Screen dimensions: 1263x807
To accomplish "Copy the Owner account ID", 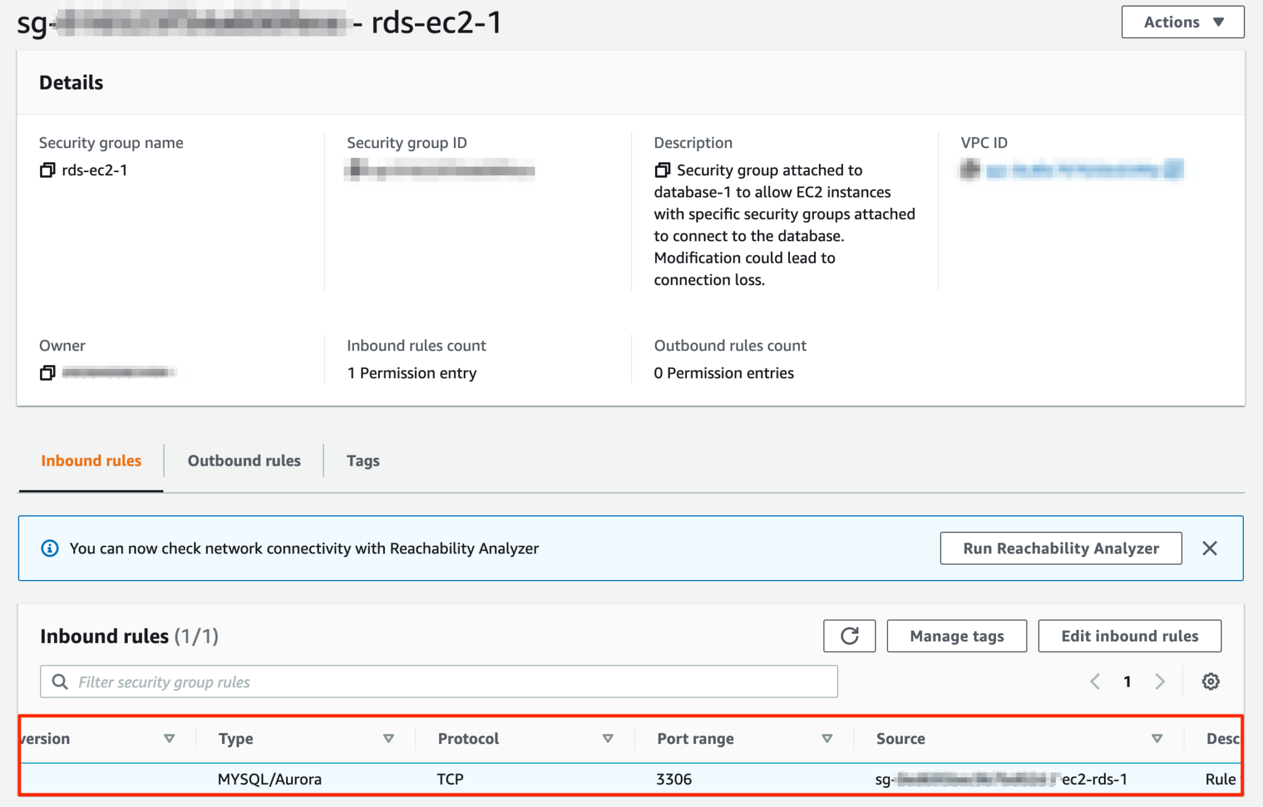I will click(47, 373).
